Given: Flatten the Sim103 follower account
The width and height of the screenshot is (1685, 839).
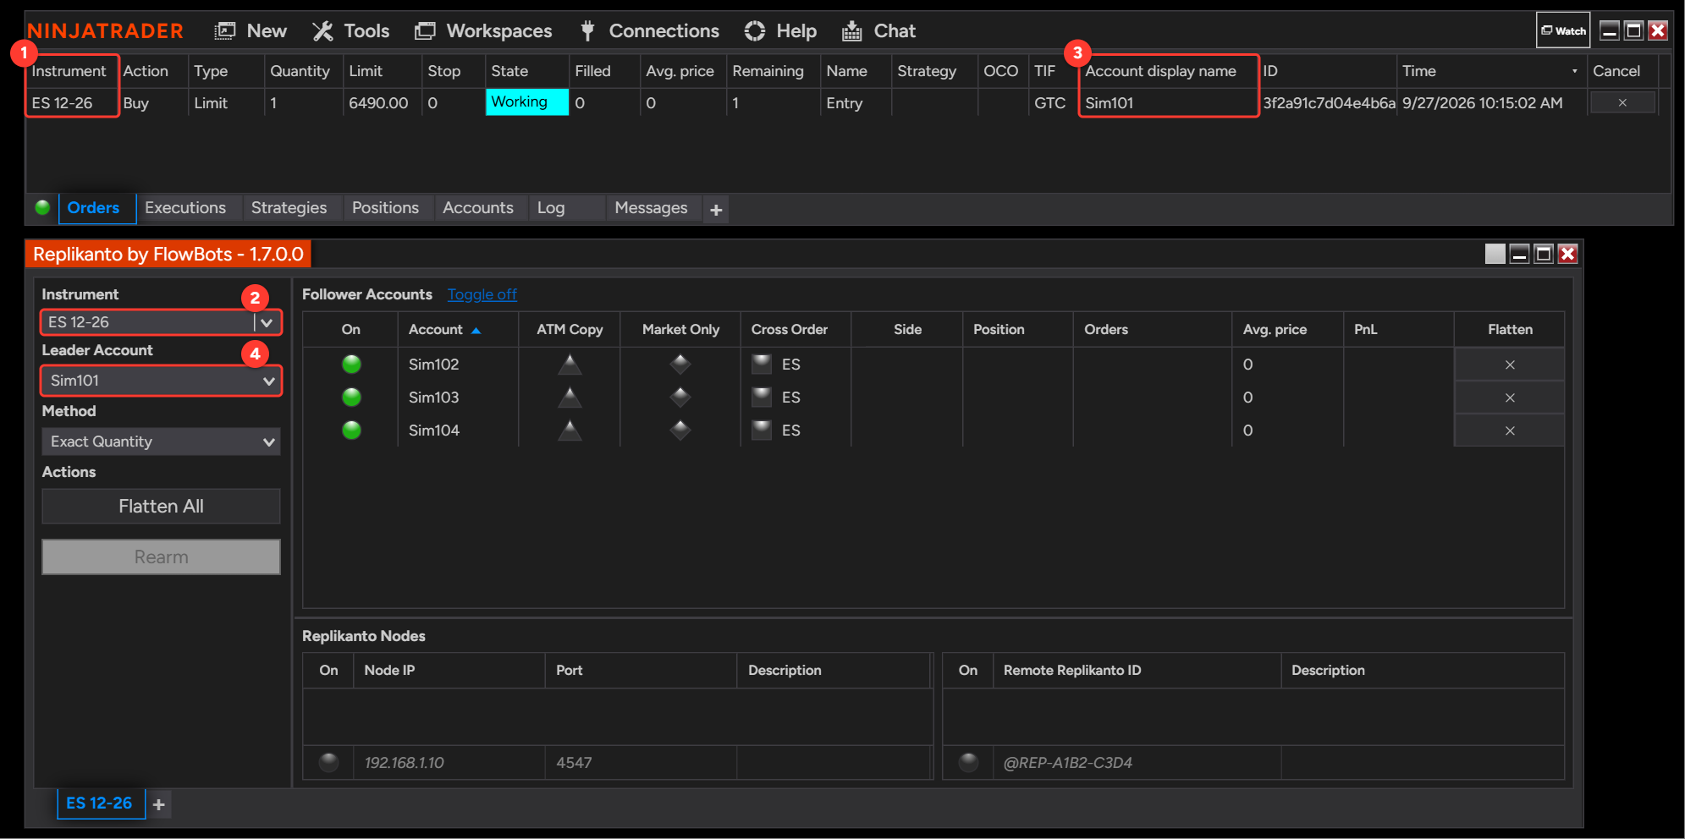Looking at the screenshot, I should pos(1509,398).
